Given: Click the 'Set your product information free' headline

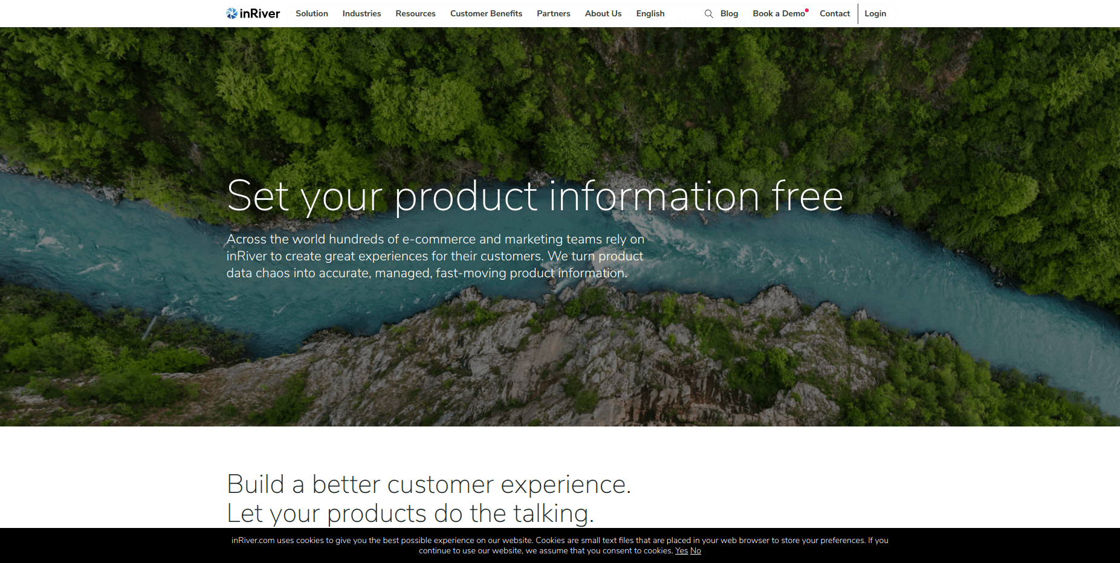Looking at the screenshot, I should click(x=535, y=196).
